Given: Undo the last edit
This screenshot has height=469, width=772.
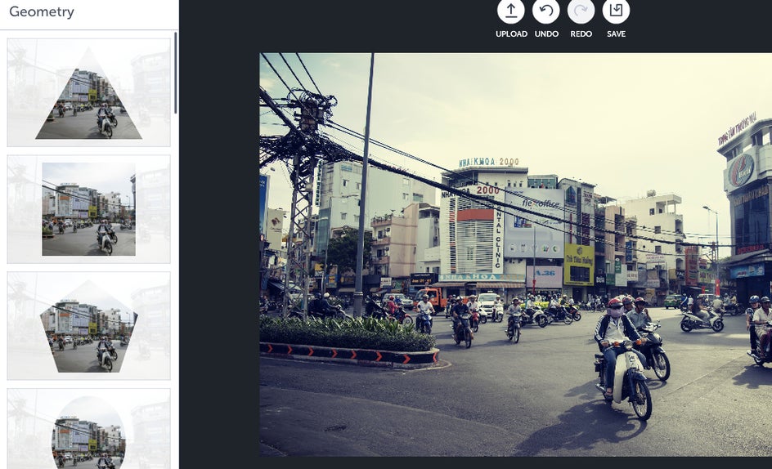Looking at the screenshot, I should [546, 11].
